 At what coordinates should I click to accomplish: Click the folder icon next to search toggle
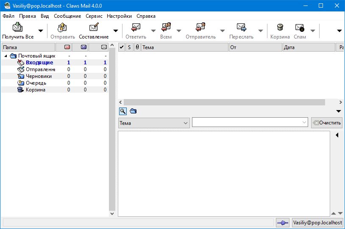tap(133, 111)
